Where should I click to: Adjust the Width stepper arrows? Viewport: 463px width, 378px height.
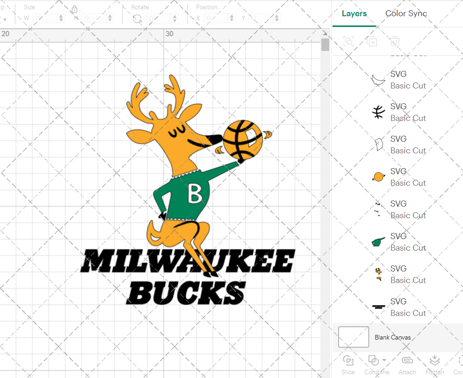click(61, 19)
